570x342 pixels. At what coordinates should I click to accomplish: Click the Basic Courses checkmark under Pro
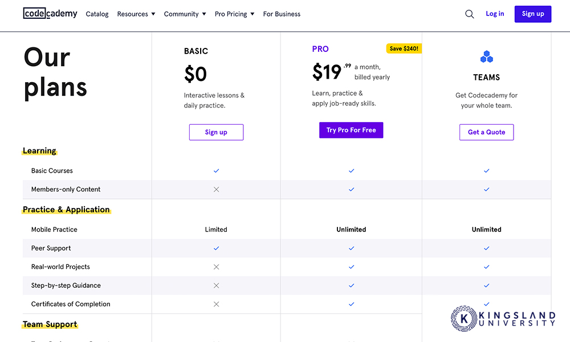[351, 171]
